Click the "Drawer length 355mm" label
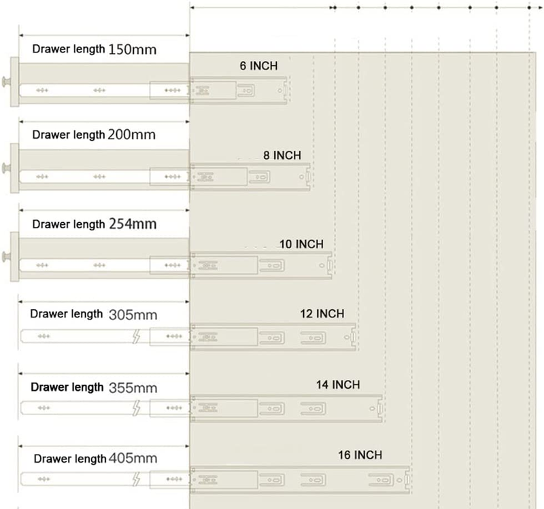Viewport: 544px width, 509px height. coord(94,387)
